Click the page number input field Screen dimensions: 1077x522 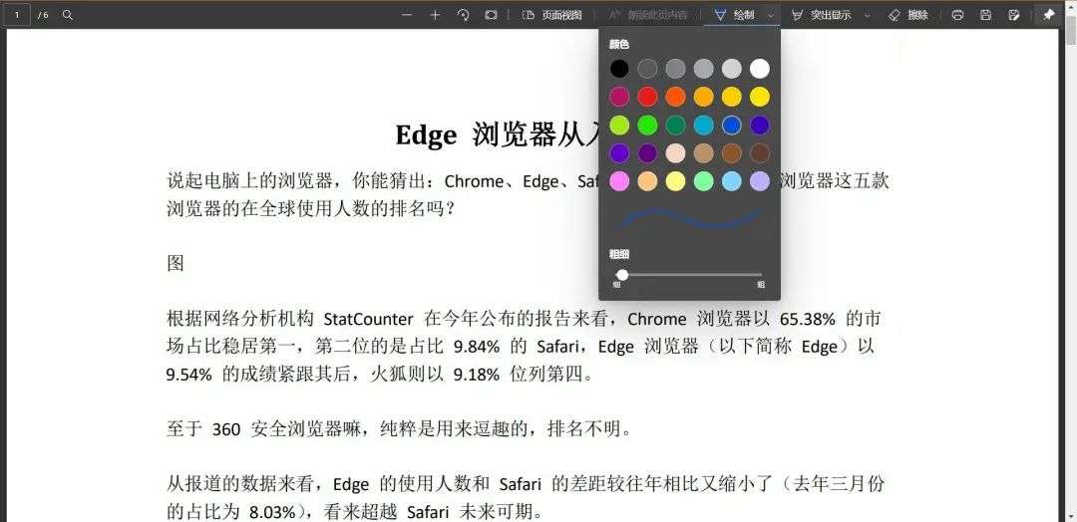[17, 14]
